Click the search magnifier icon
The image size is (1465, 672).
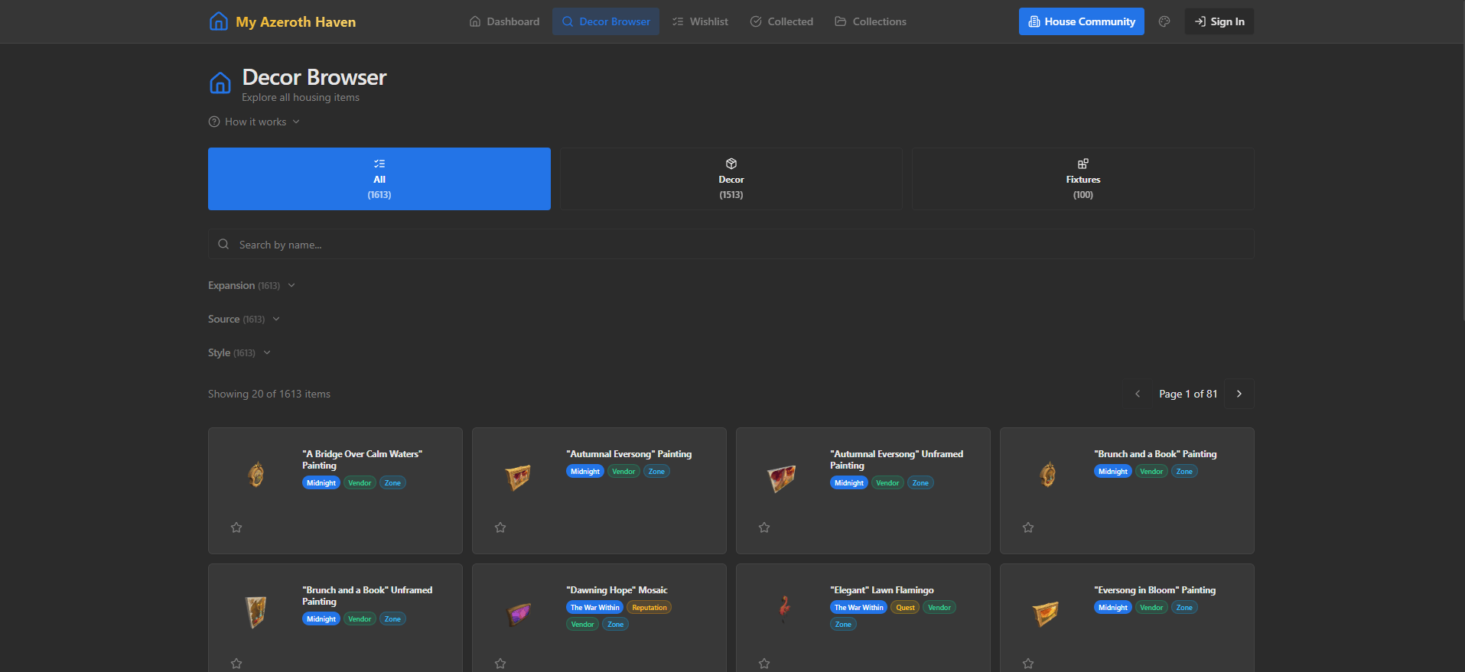pos(223,244)
